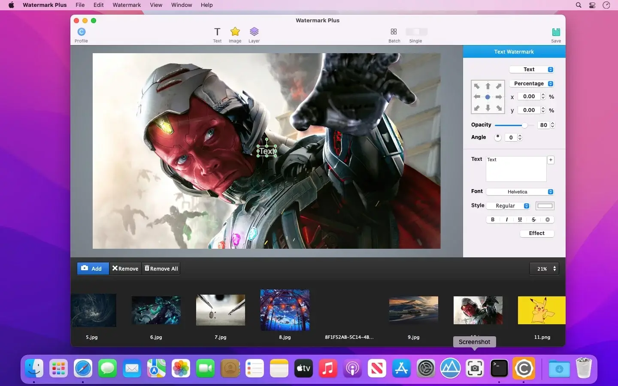Image resolution: width=618 pixels, height=386 pixels.
Task: Toggle italic text style
Action: (507, 220)
